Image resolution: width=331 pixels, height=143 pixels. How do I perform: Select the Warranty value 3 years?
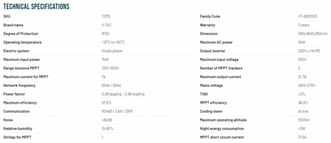point(304,25)
